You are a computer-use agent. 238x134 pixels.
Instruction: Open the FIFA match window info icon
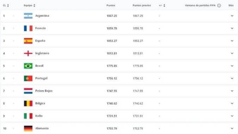tap(219, 6)
